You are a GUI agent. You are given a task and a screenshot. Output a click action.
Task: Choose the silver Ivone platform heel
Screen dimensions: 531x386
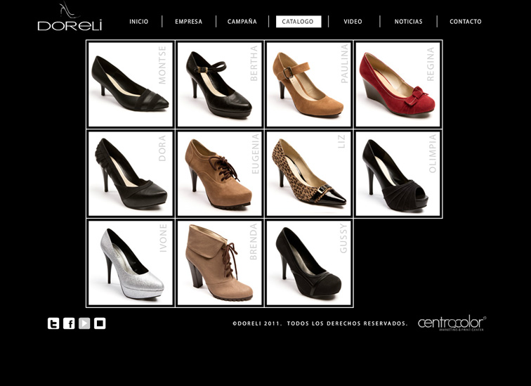point(131,263)
